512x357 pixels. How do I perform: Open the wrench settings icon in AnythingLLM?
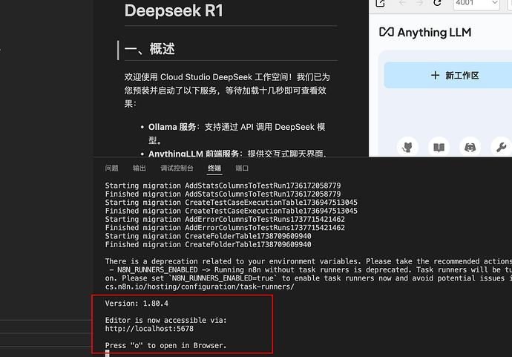click(x=501, y=147)
